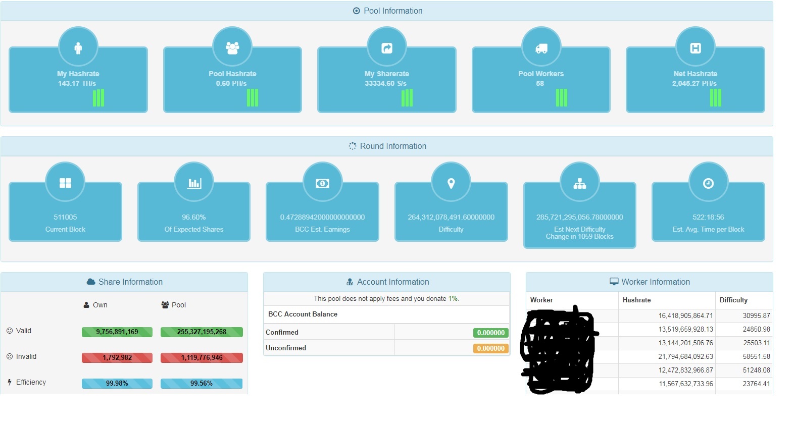Click the Pool column users icon
This screenshot has height=425, width=795.
[165, 305]
